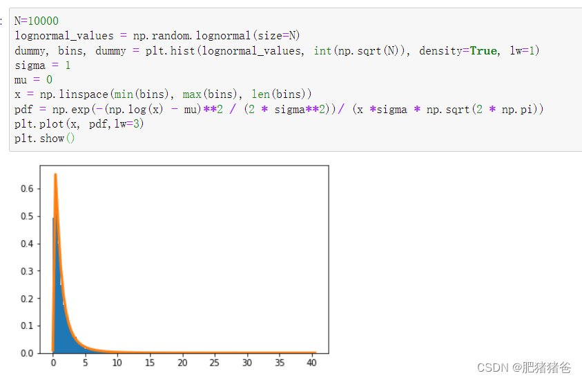Click y-axis tick label 0.5
582x380 pixels.
pyautogui.click(x=27, y=216)
